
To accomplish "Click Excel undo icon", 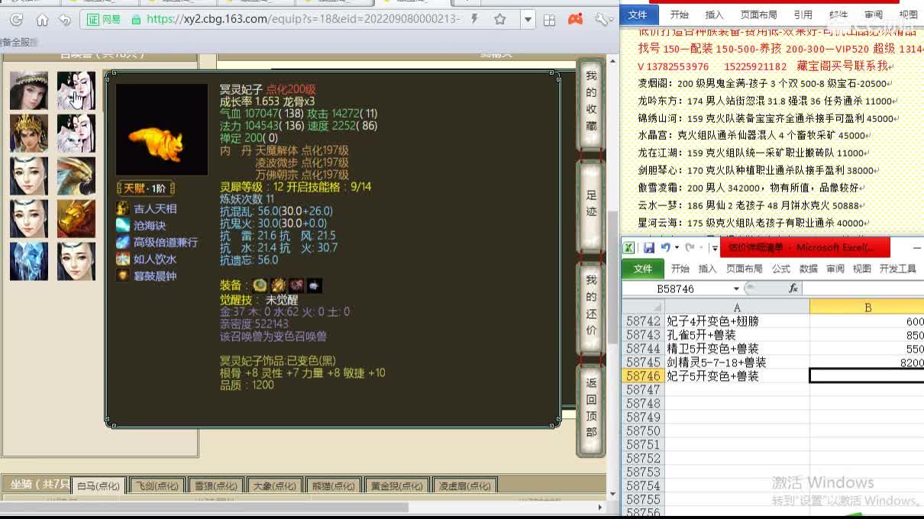I will pyautogui.click(x=665, y=247).
